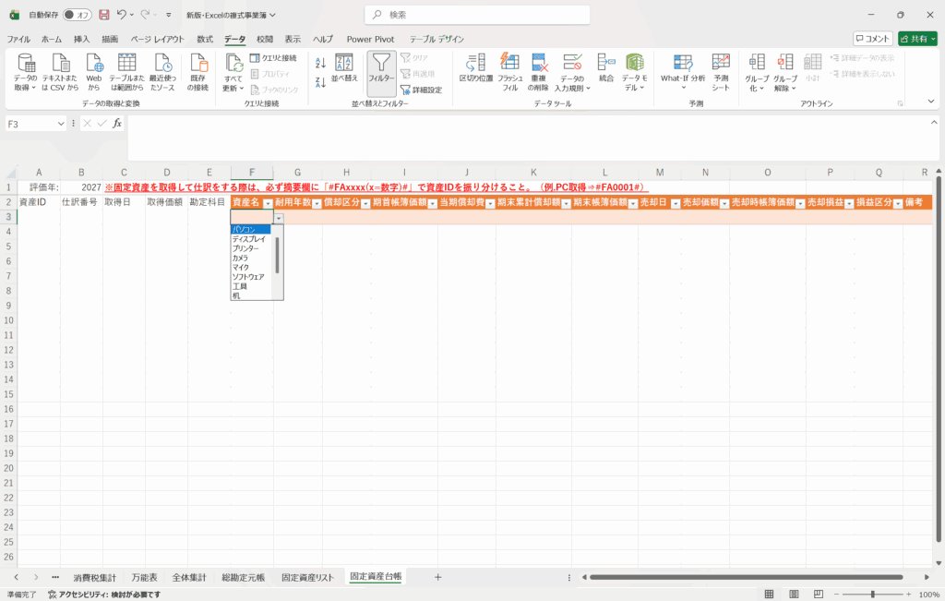Switch to the 固定資産リスト sheet tab

(x=307, y=577)
